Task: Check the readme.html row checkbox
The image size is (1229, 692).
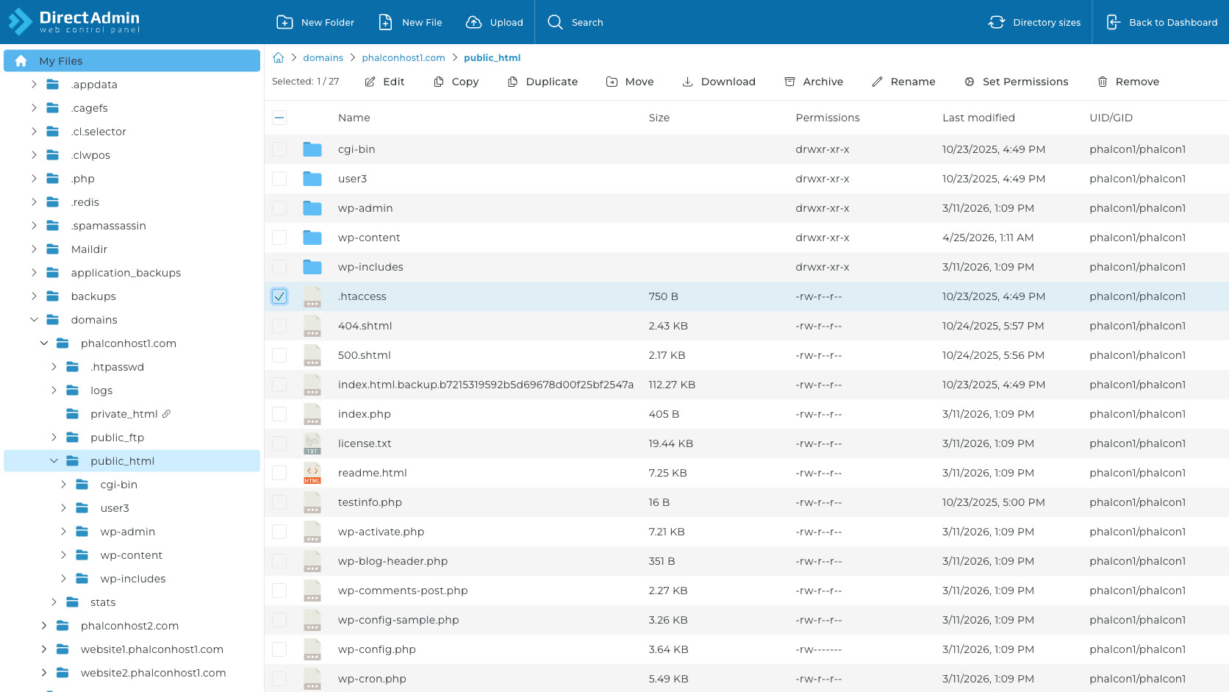Action: tap(279, 473)
